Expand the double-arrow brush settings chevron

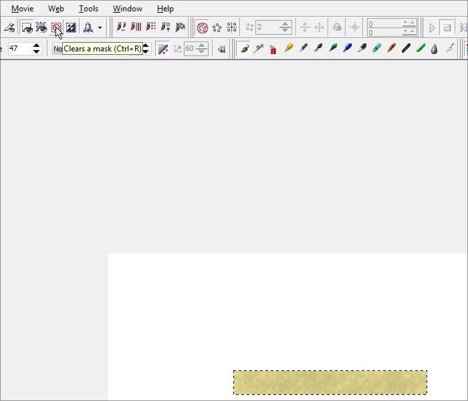pos(221,49)
